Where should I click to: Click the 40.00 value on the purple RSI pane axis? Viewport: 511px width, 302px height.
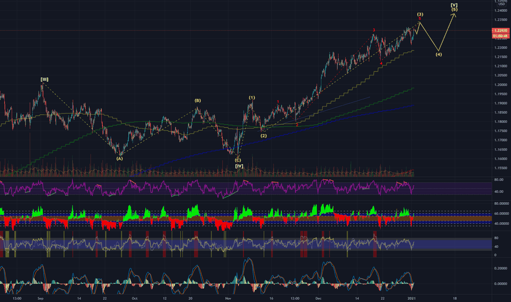point(498,192)
